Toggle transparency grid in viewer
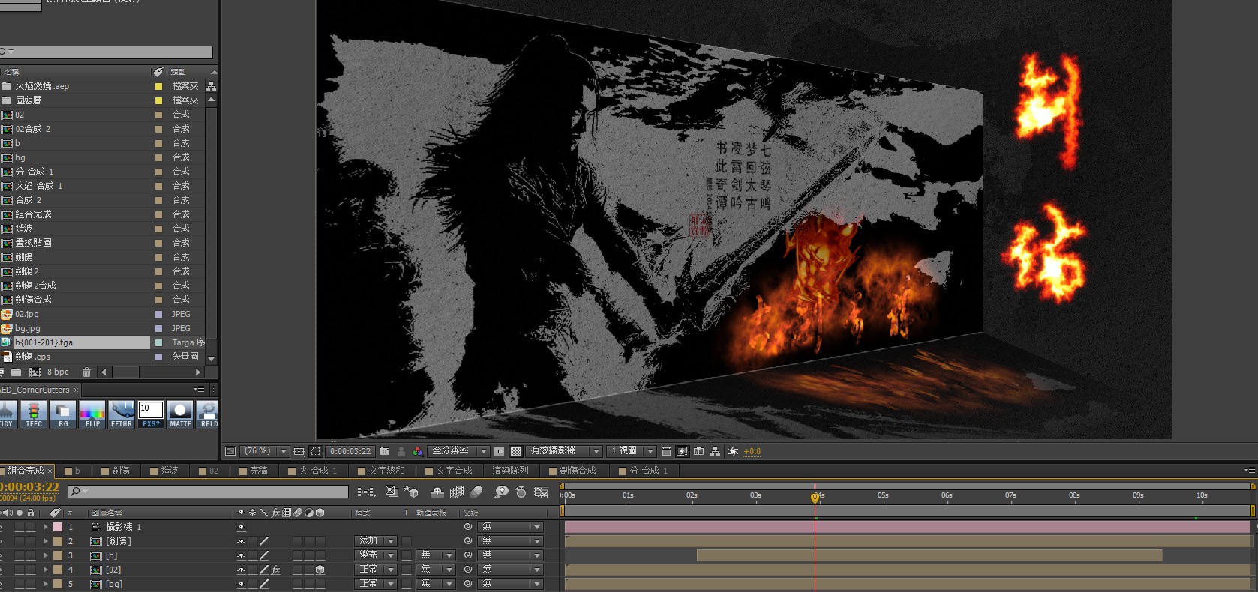 516,451
